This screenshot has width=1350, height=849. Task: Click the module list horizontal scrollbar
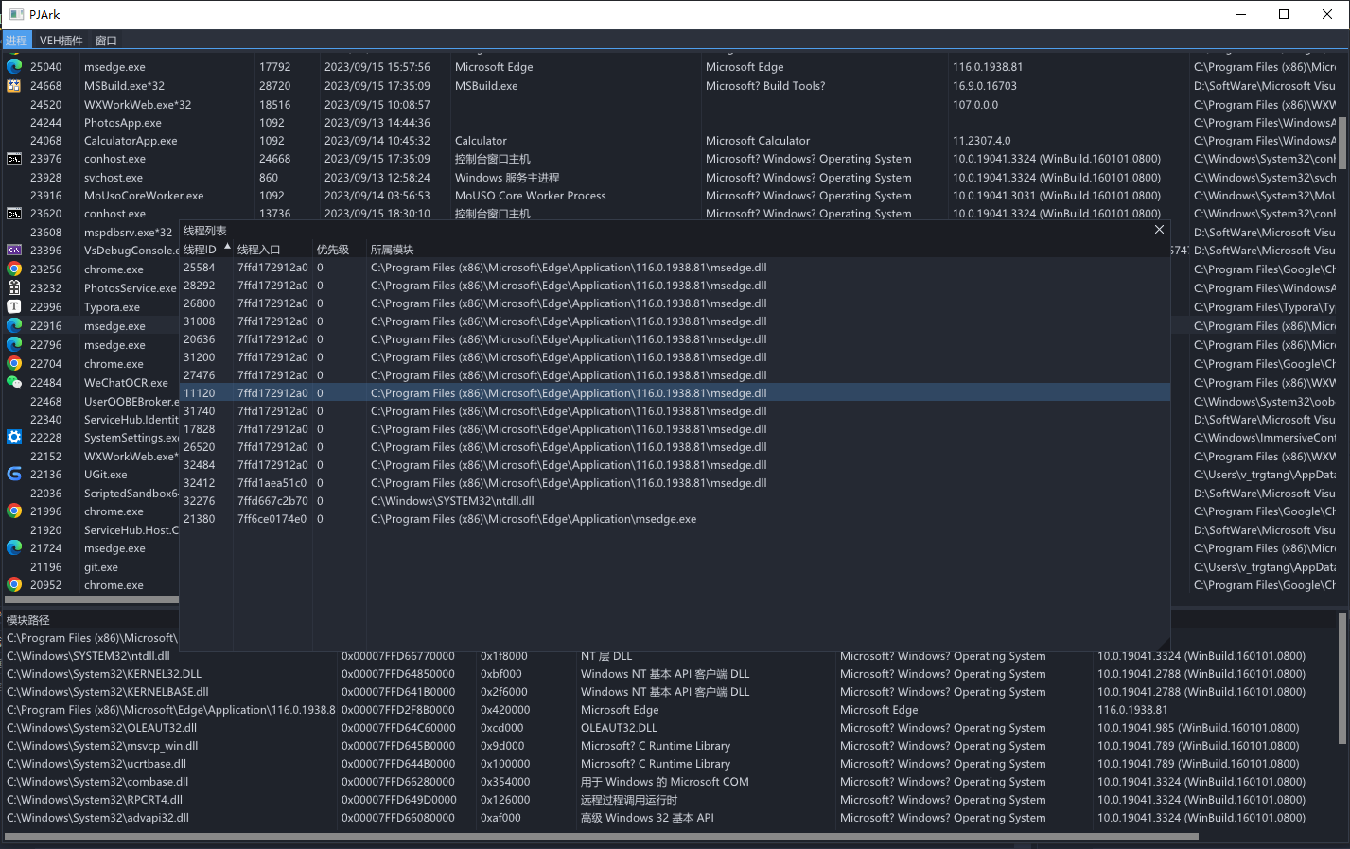pyautogui.click(x=602, y=837)
